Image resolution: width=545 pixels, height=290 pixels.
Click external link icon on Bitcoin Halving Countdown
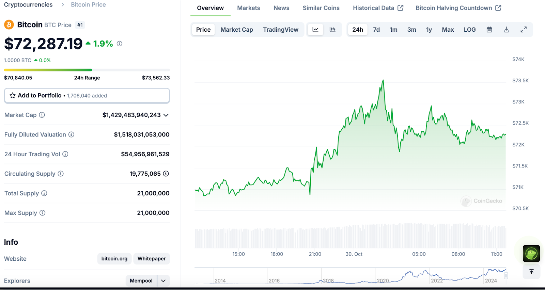(x=498, y=8)
